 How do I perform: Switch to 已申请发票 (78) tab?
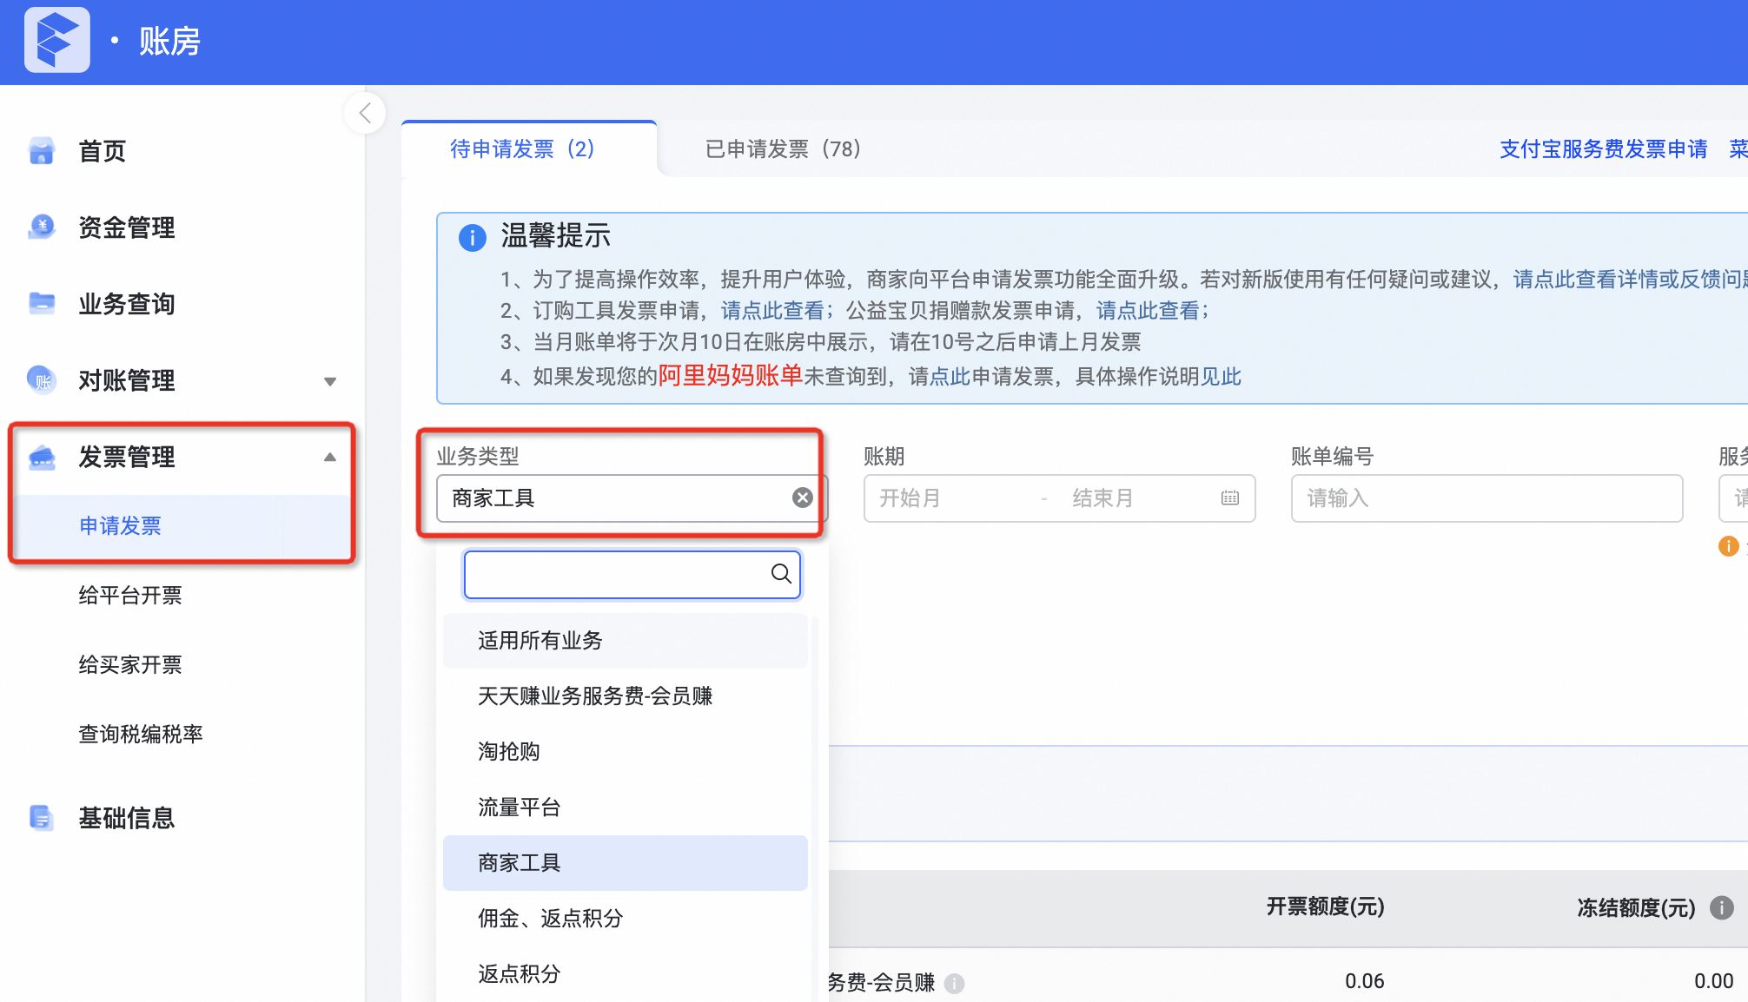pos(784,149)
